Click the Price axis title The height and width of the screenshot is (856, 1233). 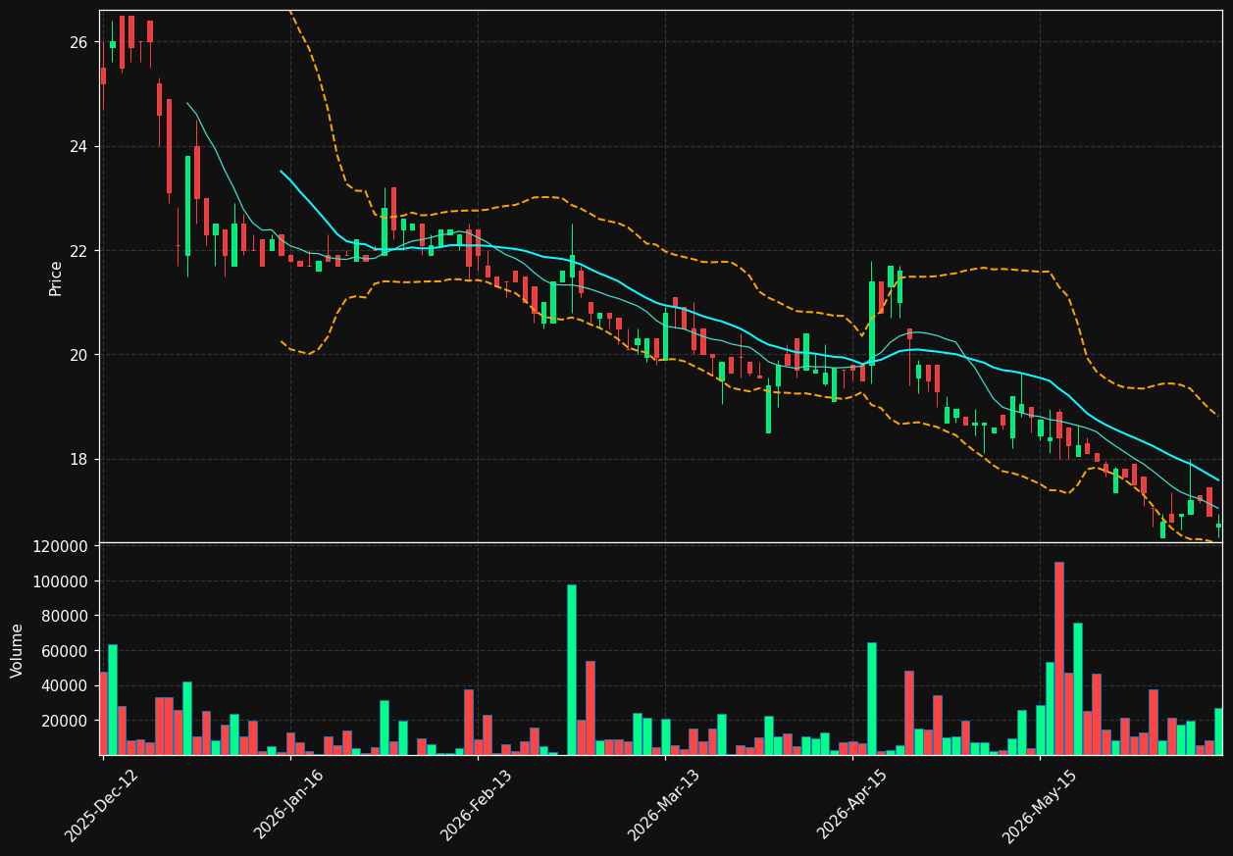[56, 277]
